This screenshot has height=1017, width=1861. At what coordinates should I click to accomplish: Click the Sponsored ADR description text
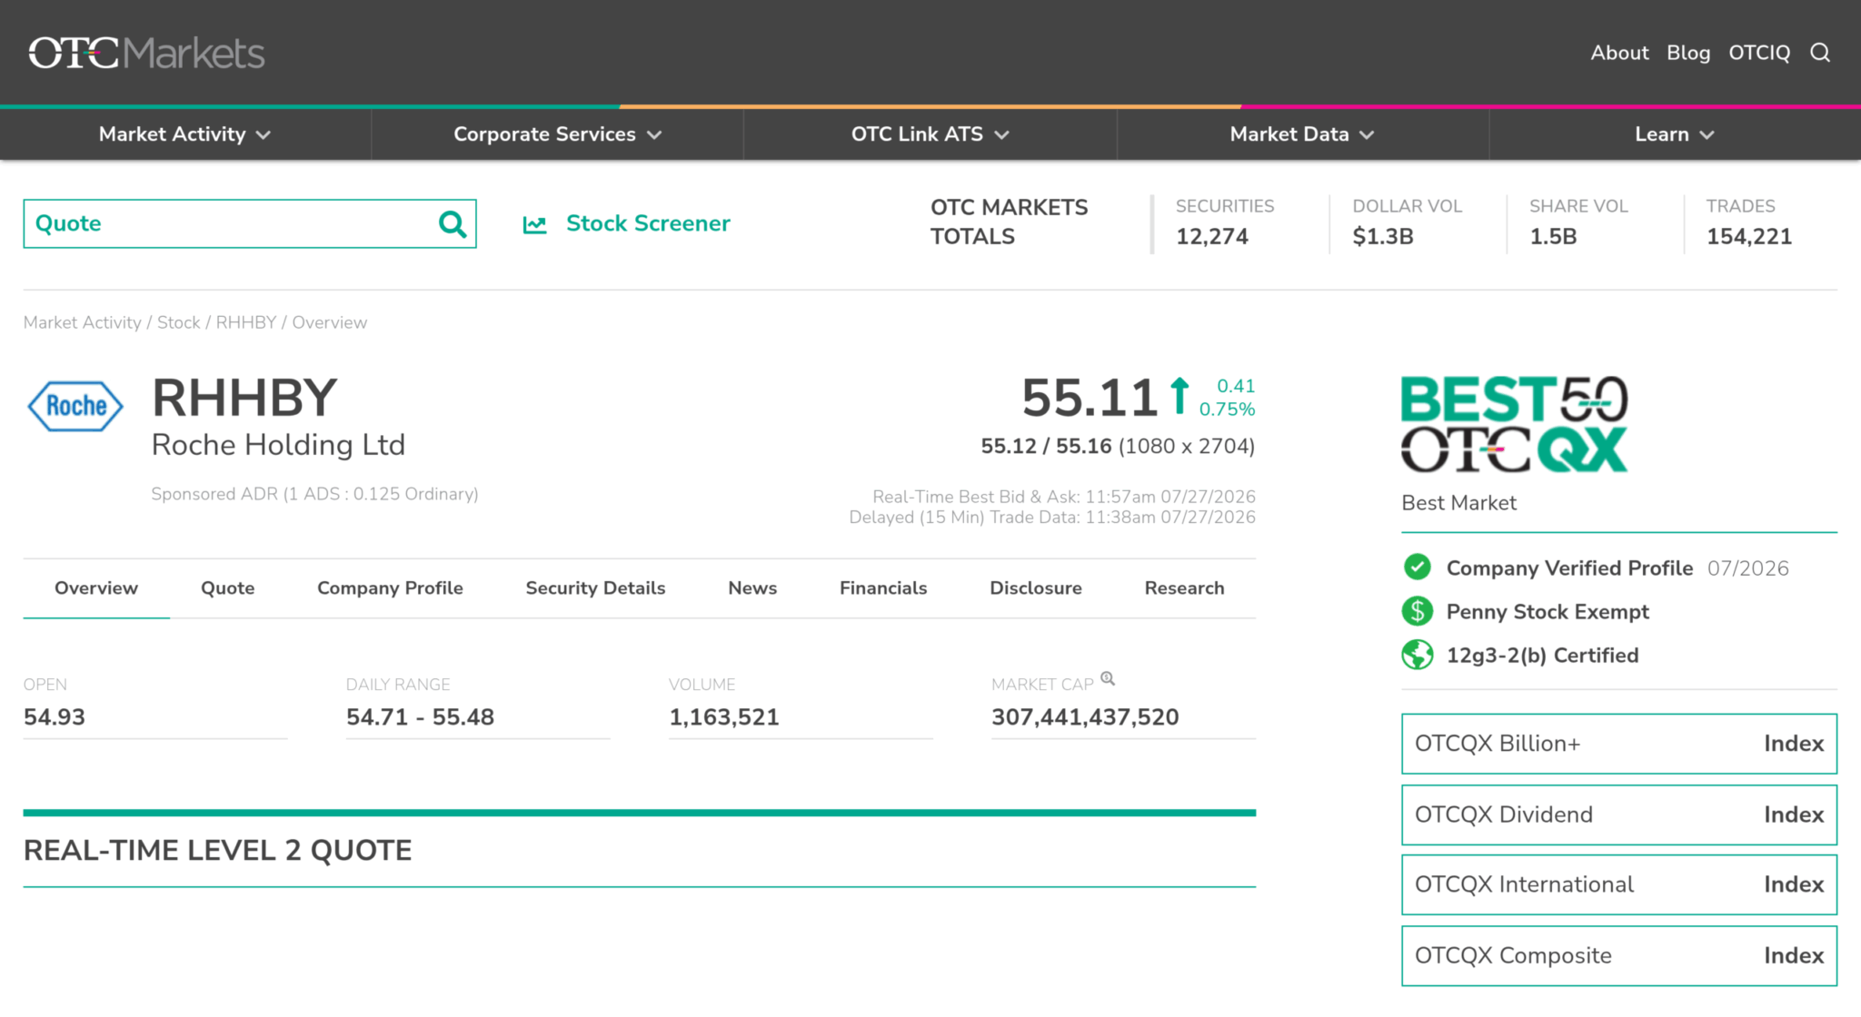click(x=314, y=494)
